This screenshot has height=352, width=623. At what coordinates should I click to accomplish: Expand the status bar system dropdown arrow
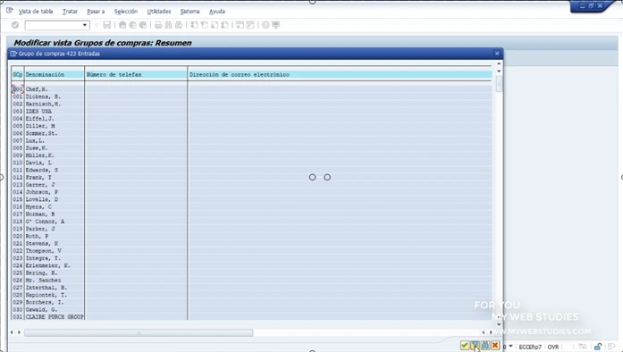(x=511, y=347)
